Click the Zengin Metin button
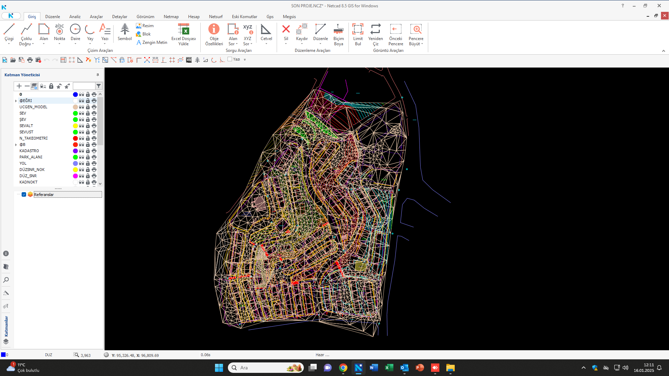This screenshot has width=669, height=376. [x=152, y=42]
